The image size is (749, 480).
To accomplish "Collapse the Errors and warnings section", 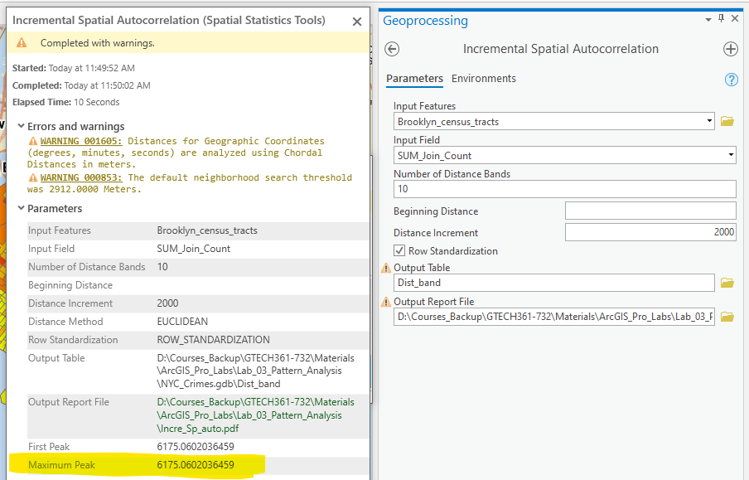I will 21,126.
